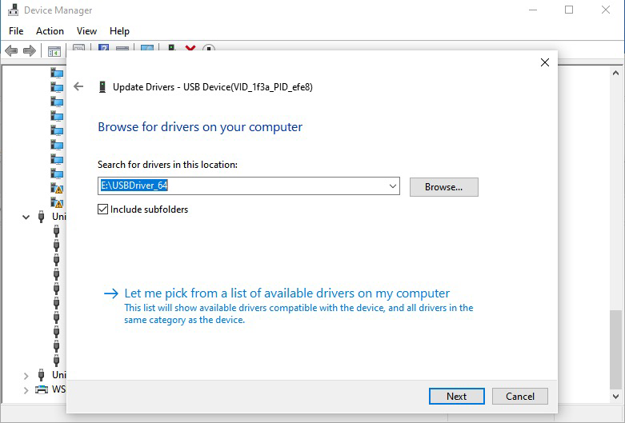Screen dimensions: 625x423
Task: Maximize the Device Manager window
Action: point(569,10)
